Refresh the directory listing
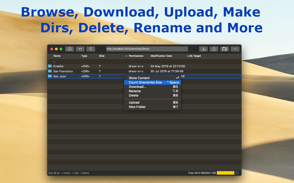 pos(91,49)
